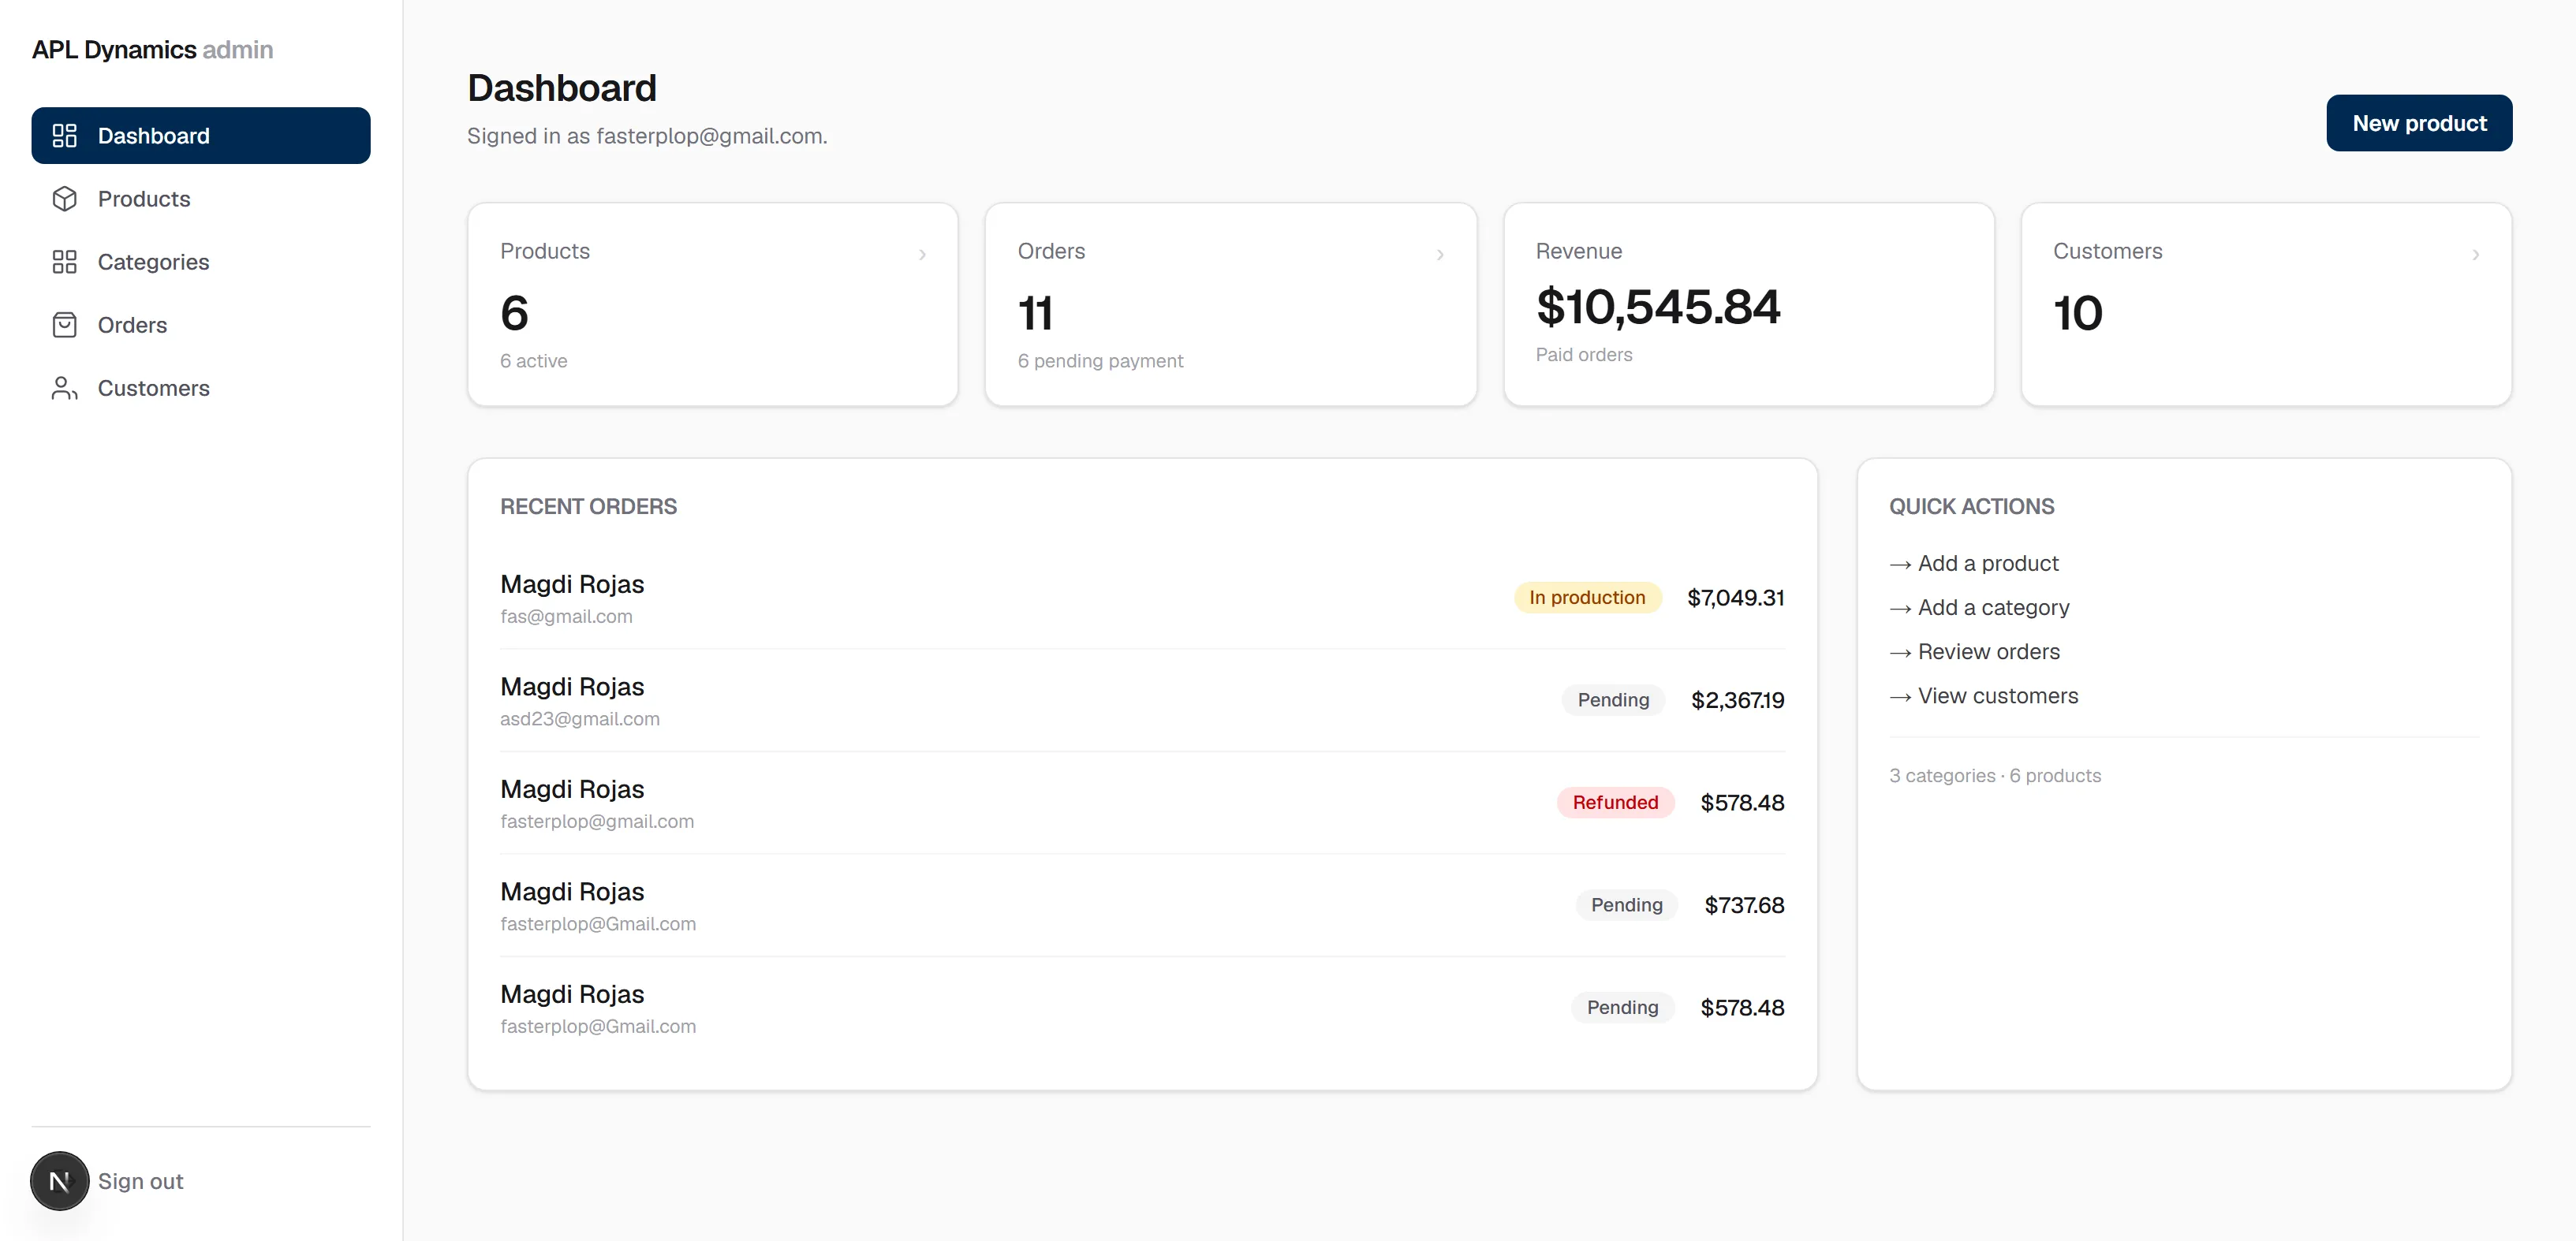Click the Dashboard grid icon in sidebar
Viewport: 2576px width, 1241px height.
click(x=64, y=136)
